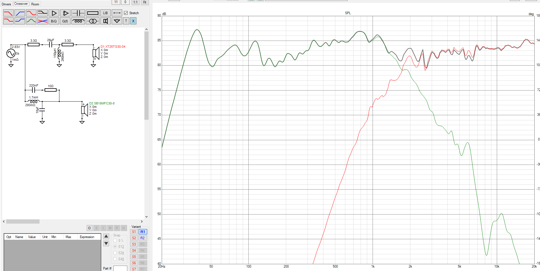Image resolution: width=540 pixels, height=271 pixels.
Task: Toggle the highlighted X button
Action: click(x=133, y=21)
